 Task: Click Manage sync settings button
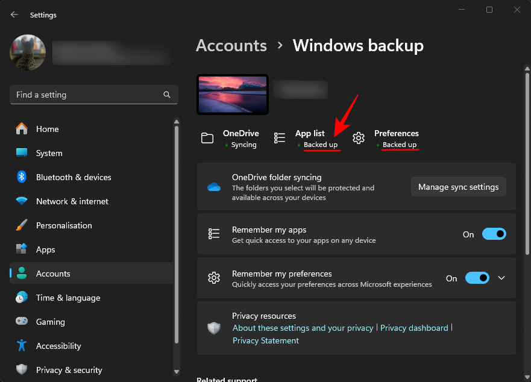(458, 187)
